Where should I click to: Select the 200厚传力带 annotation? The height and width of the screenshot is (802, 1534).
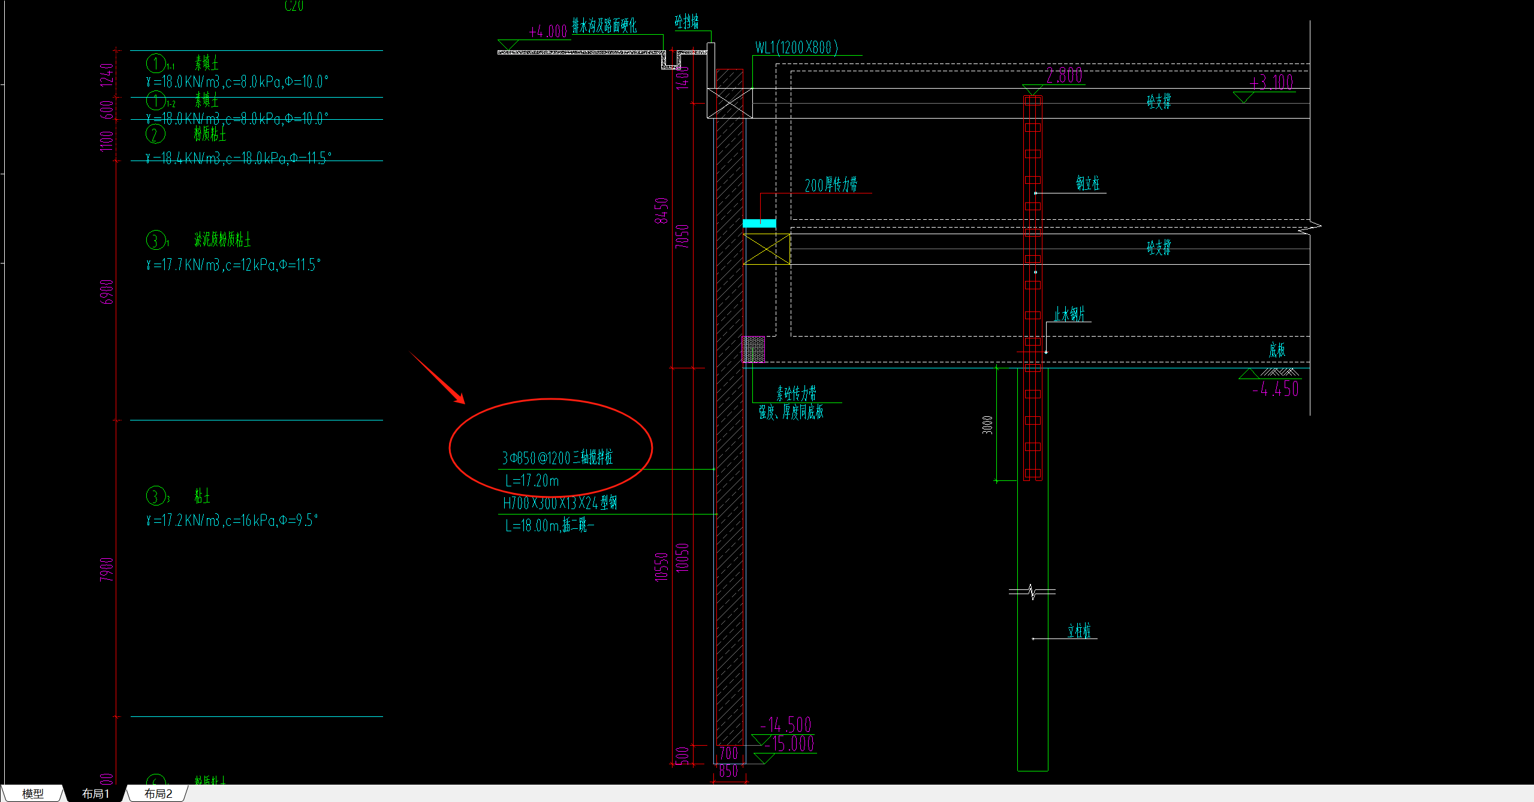[x=831, y=184]
